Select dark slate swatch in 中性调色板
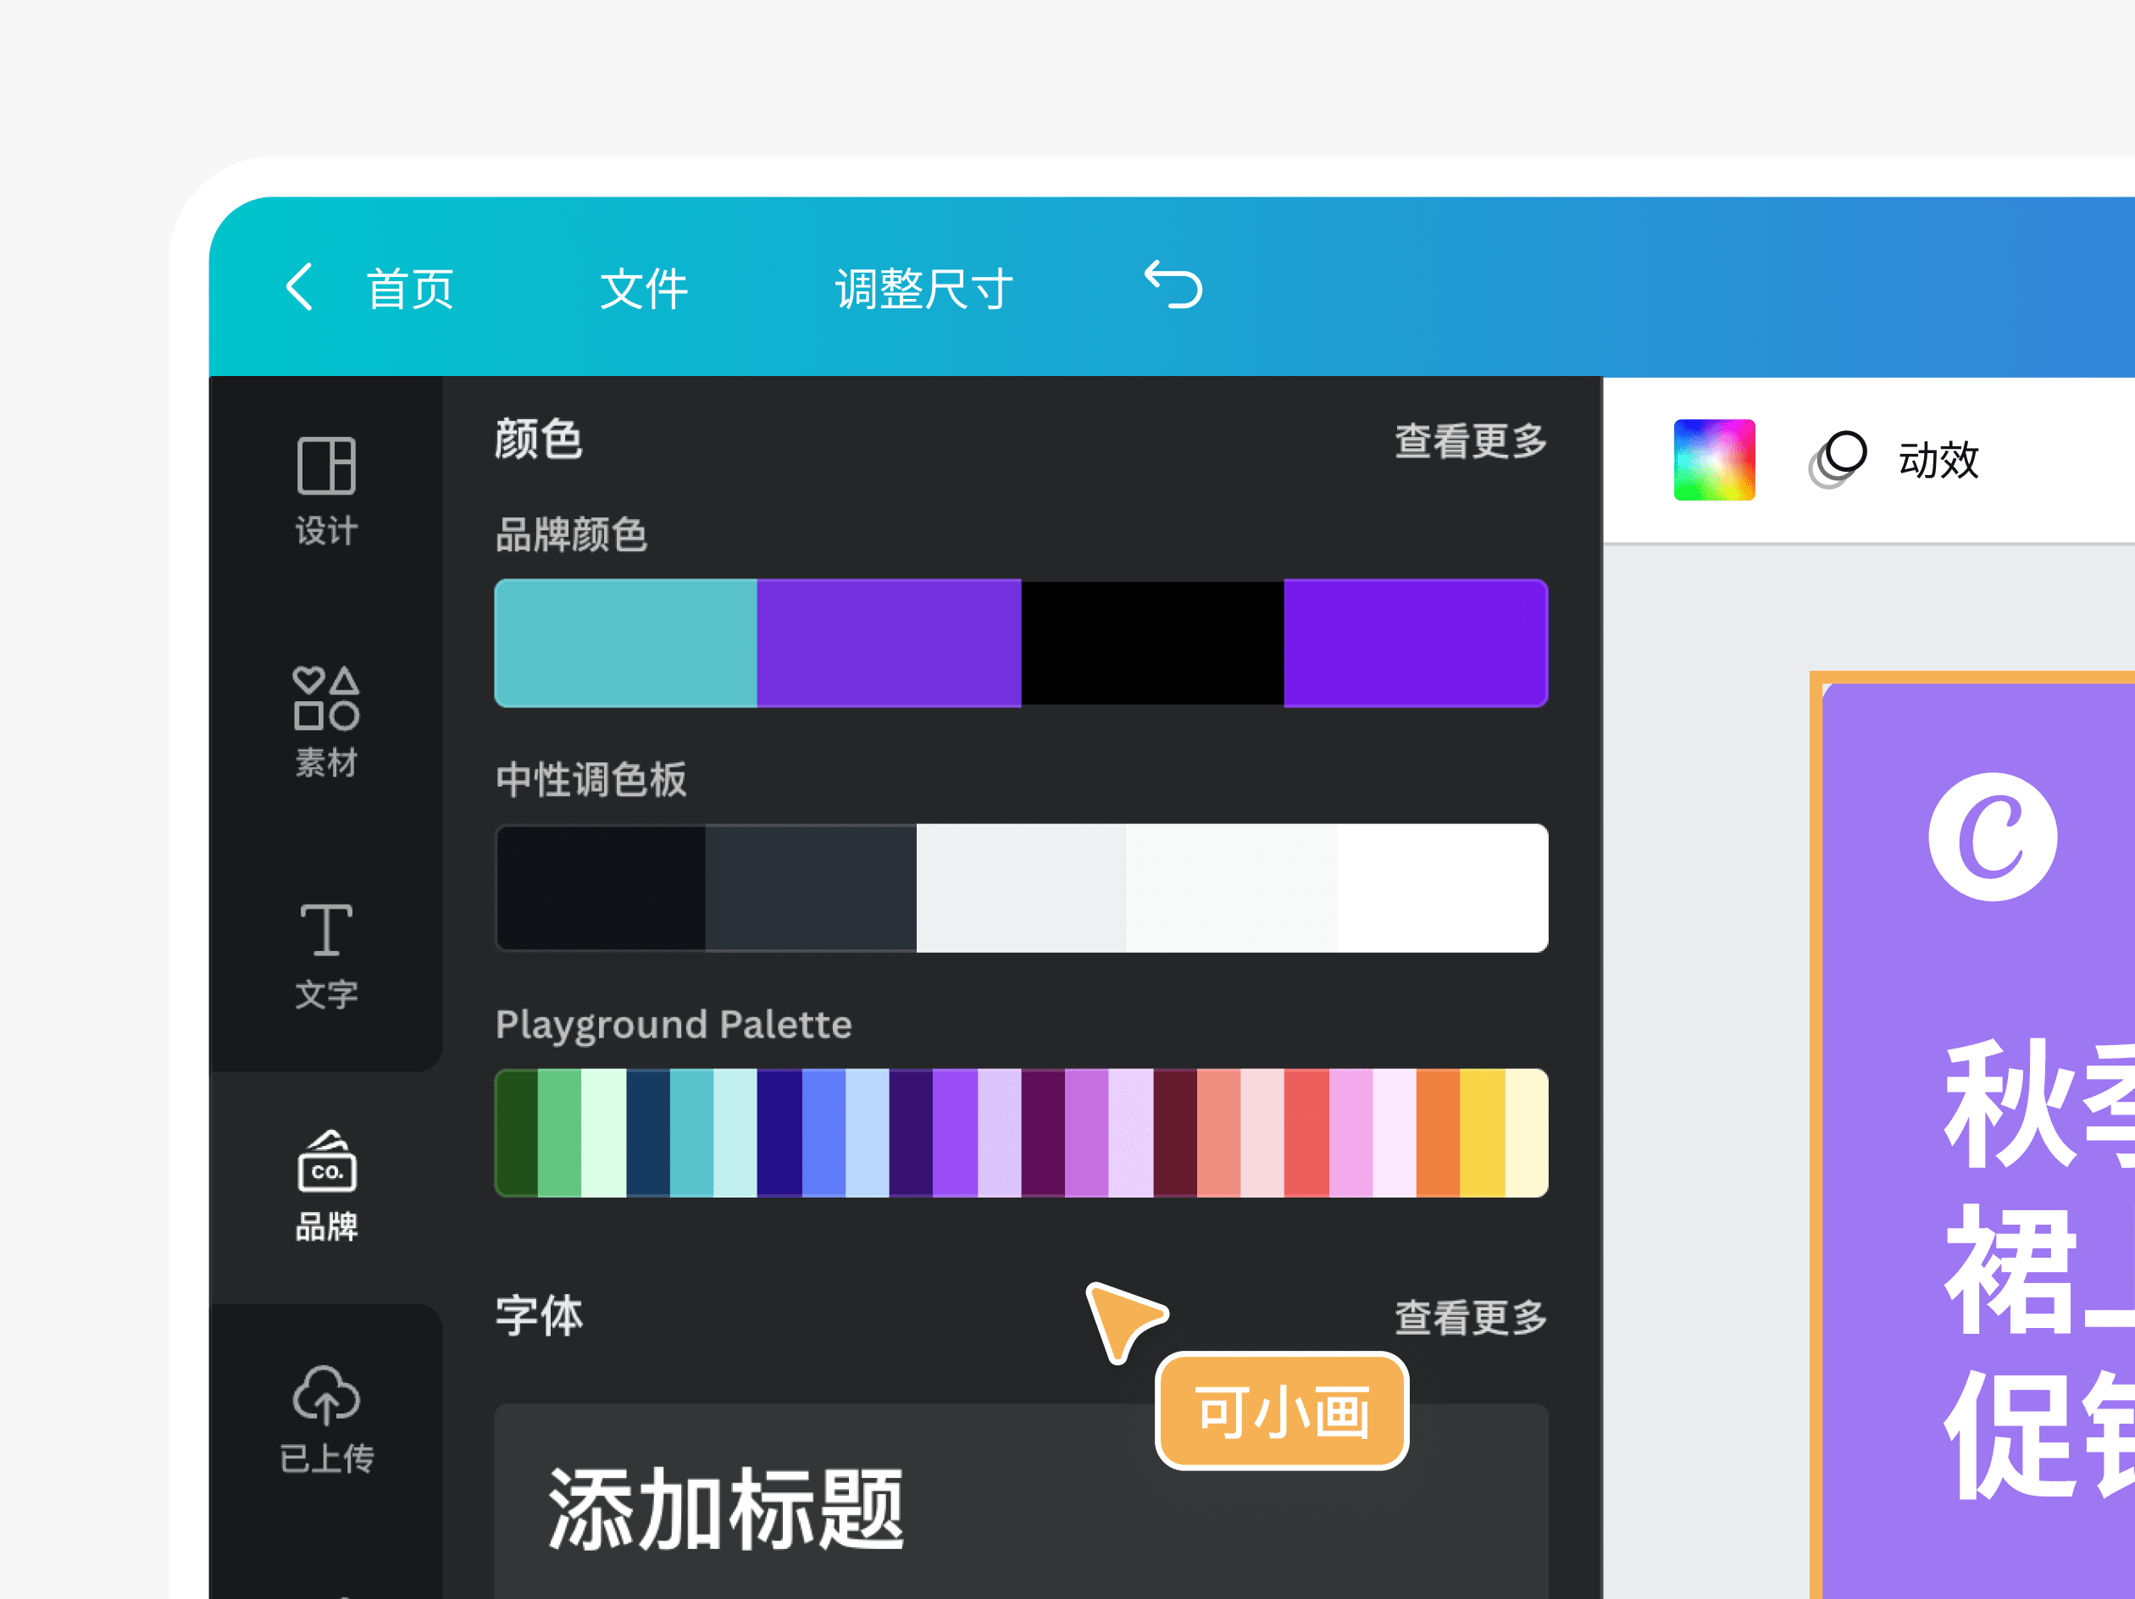The width and height of the screenshot is (2135, 1599). click(x=811, y=888)
